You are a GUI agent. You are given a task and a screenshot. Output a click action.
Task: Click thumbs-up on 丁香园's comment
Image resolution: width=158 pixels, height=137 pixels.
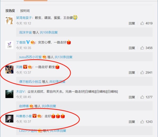(x=142, y=48)
